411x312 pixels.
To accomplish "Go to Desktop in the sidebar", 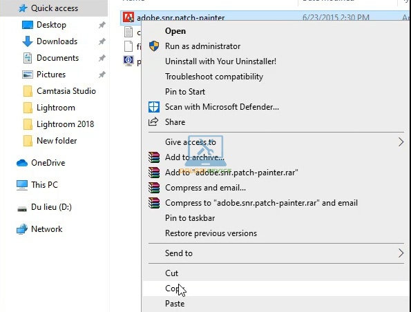I will (51, 25).
